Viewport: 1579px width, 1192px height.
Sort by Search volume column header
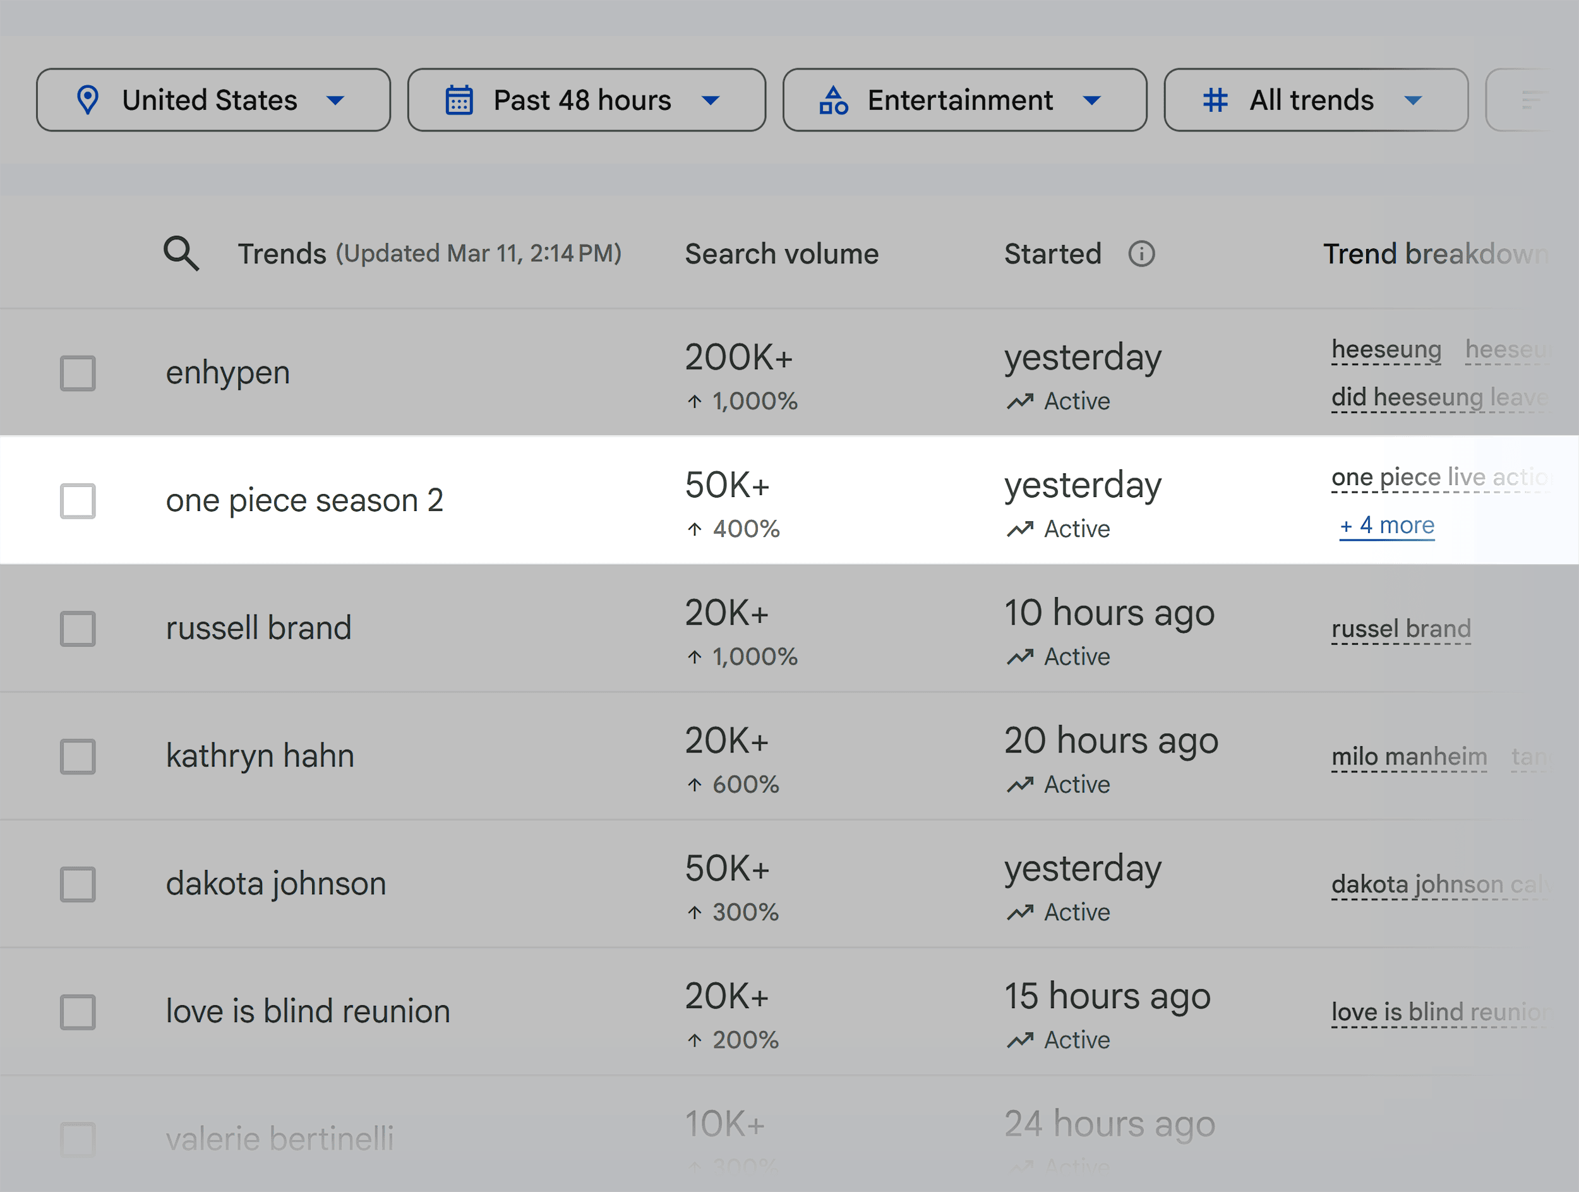pyautogui.click(x=781, y=254)
